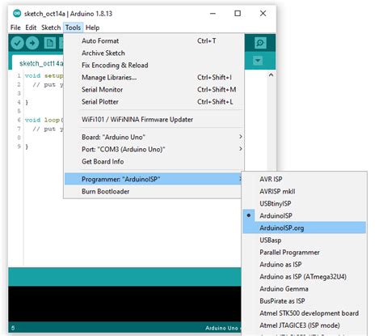Expand the Board submenu arrow
383x336 pixels.
241,137
